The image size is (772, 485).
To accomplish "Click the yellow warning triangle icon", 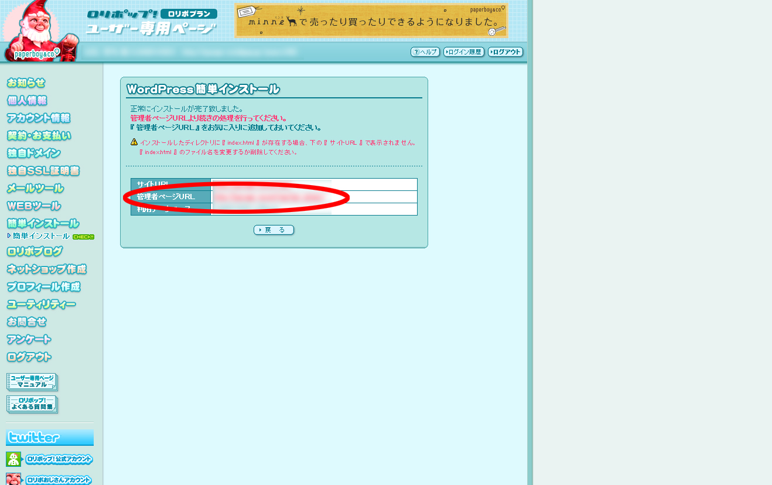I will pyautogui.click(x=134, y=142).
